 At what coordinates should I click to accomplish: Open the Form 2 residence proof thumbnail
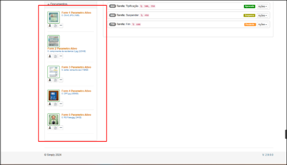pyautogui.click(x=54, y=41)
